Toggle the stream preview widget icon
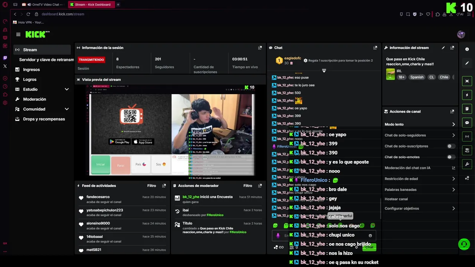Image resolution: width=475 pixels, height=267 pixels. point(467,81)
